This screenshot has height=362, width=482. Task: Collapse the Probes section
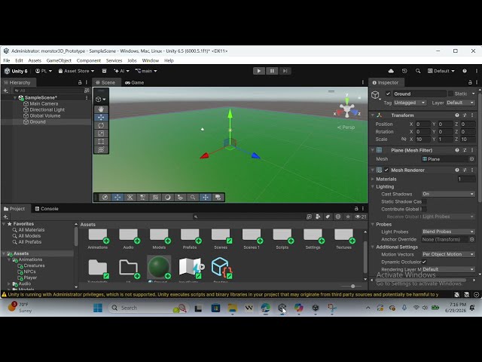373,225
